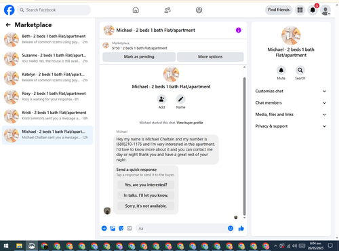Open Beth's 2 beds 1 bath conversation
This screenshot has width=339, height=251.
click(x=47, y=39)
